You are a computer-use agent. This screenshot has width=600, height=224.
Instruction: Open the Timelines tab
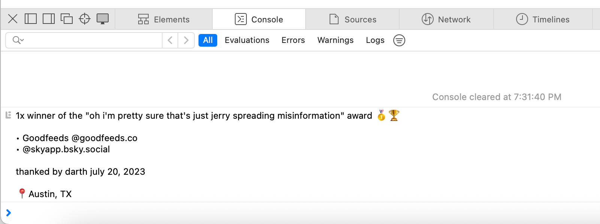[x=543, y=19]
